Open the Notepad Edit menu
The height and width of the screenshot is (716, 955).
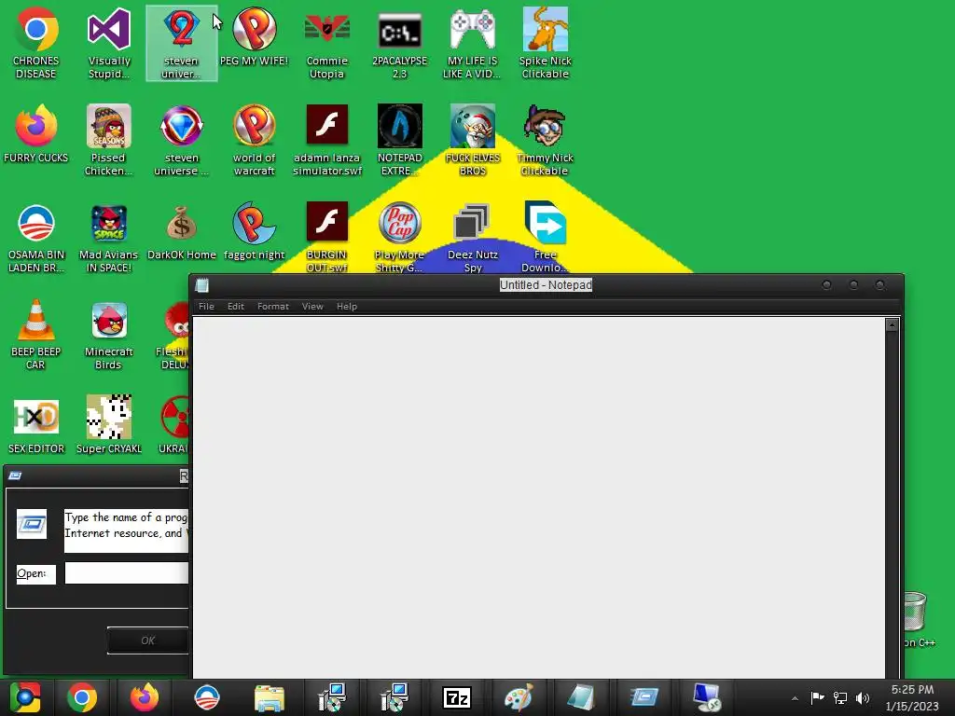click(236, 306)
